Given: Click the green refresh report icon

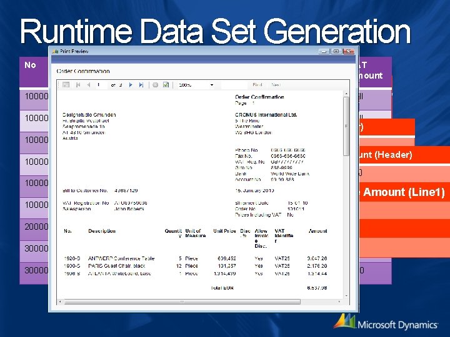Looking at the screenshot, I should (166, 85).
